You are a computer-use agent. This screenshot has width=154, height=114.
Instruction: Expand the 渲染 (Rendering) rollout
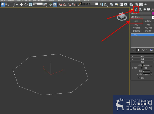(142, 57)
